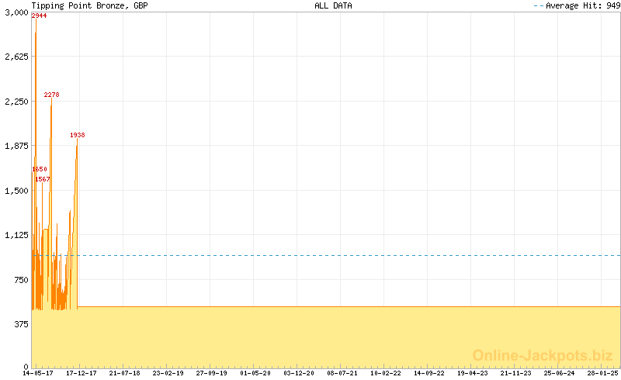Select the 1,500 y-axis label
Viewport: 621px width, 380px height.
[15, 190]
